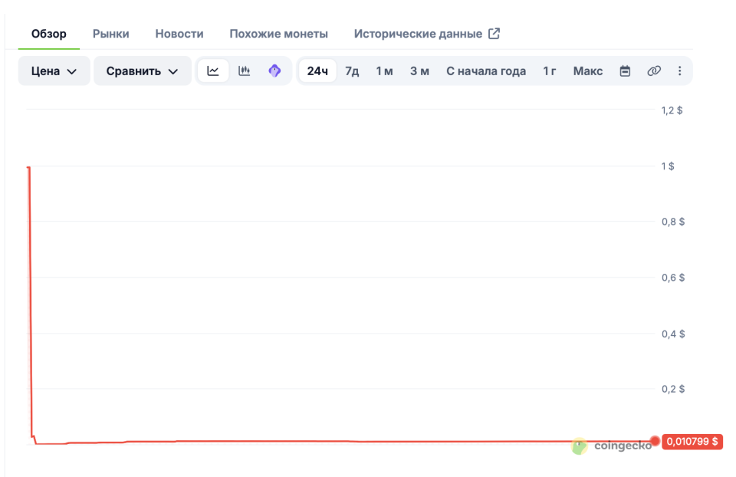
Task: Select the 1 м time range
Action: click(384, 71)
